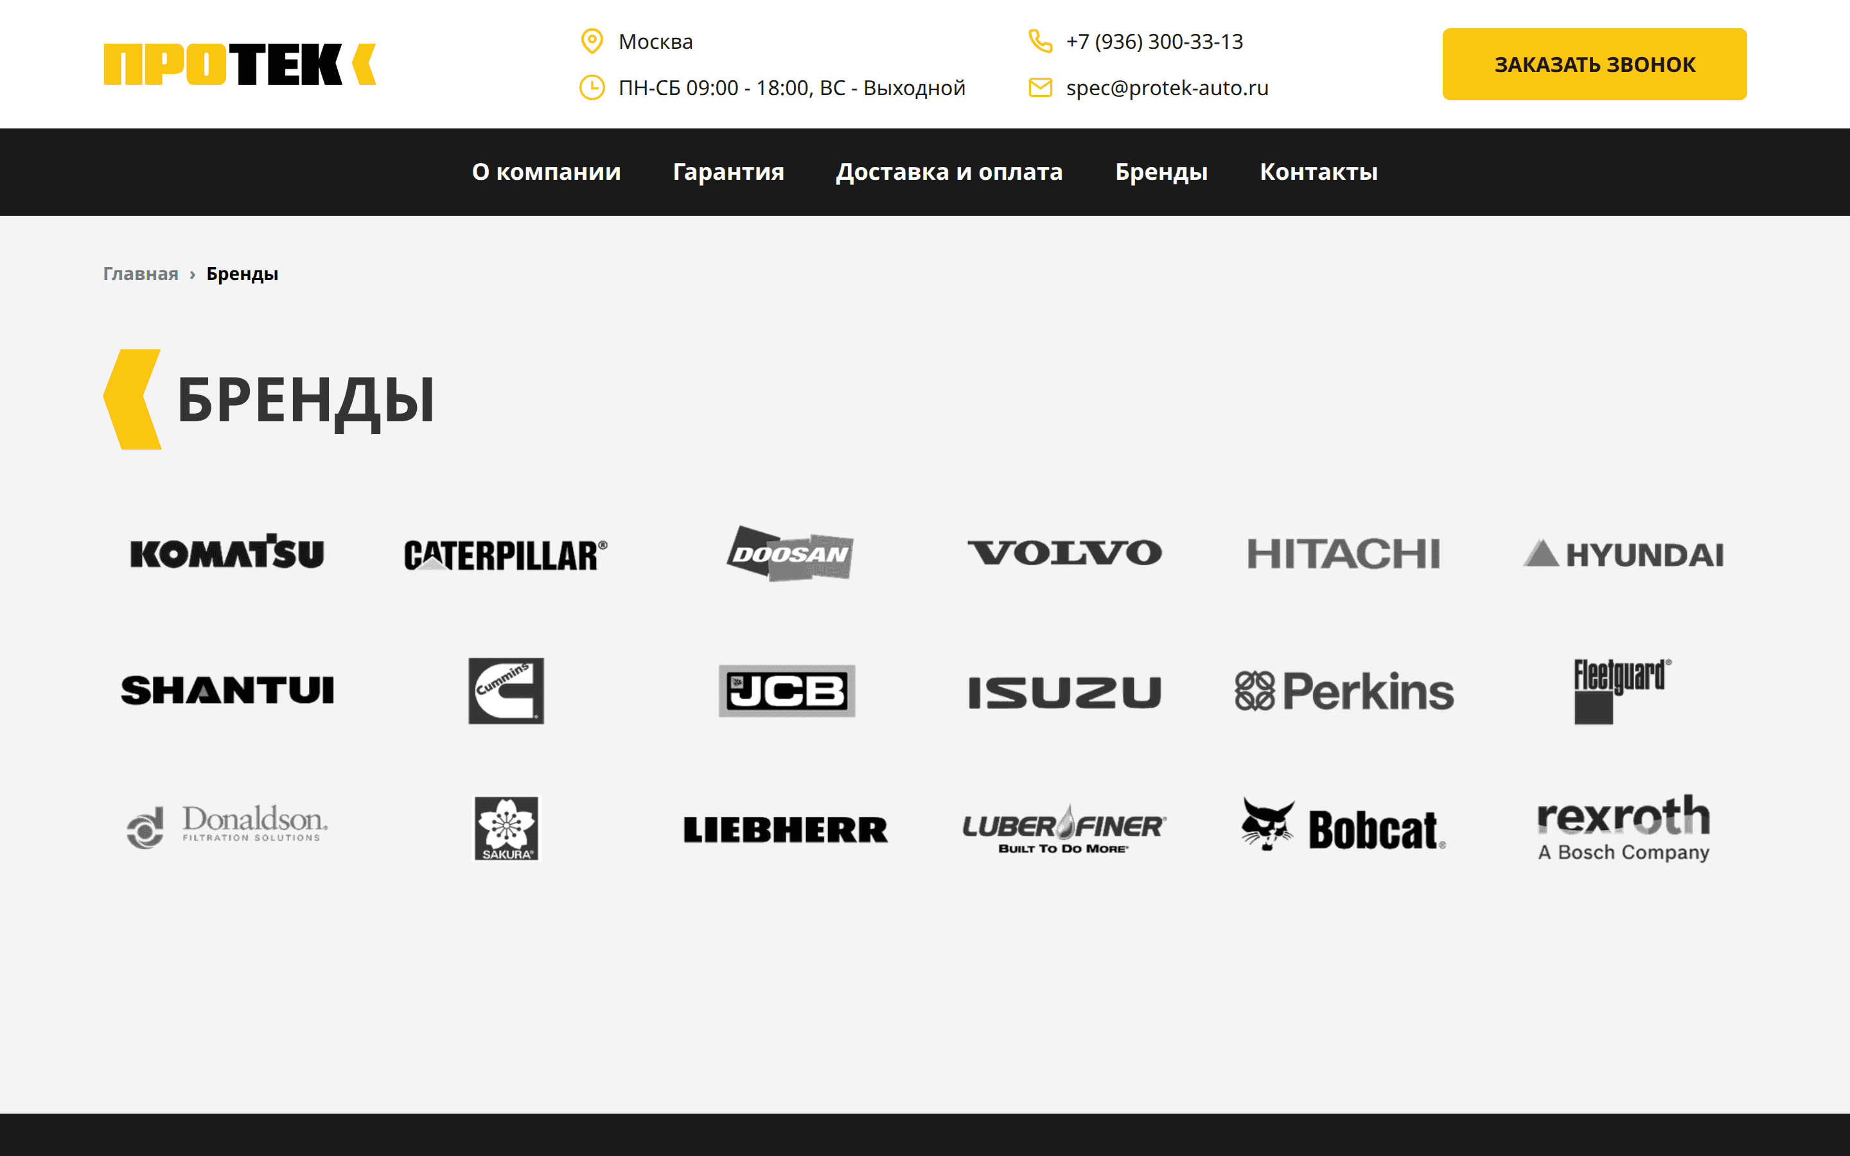Click the clock icon beside working hours
The width and height of the screenshot is (1850, 1156).
click(592, 88)
